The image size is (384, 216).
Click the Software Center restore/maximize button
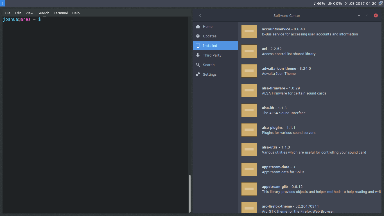coord(367,15)
